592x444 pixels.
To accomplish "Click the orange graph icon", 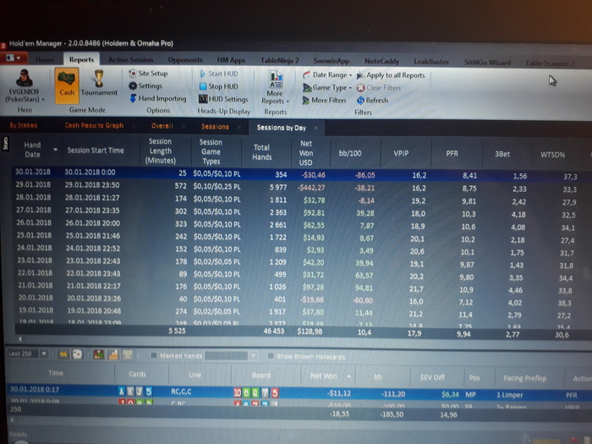I will [113, 354].
